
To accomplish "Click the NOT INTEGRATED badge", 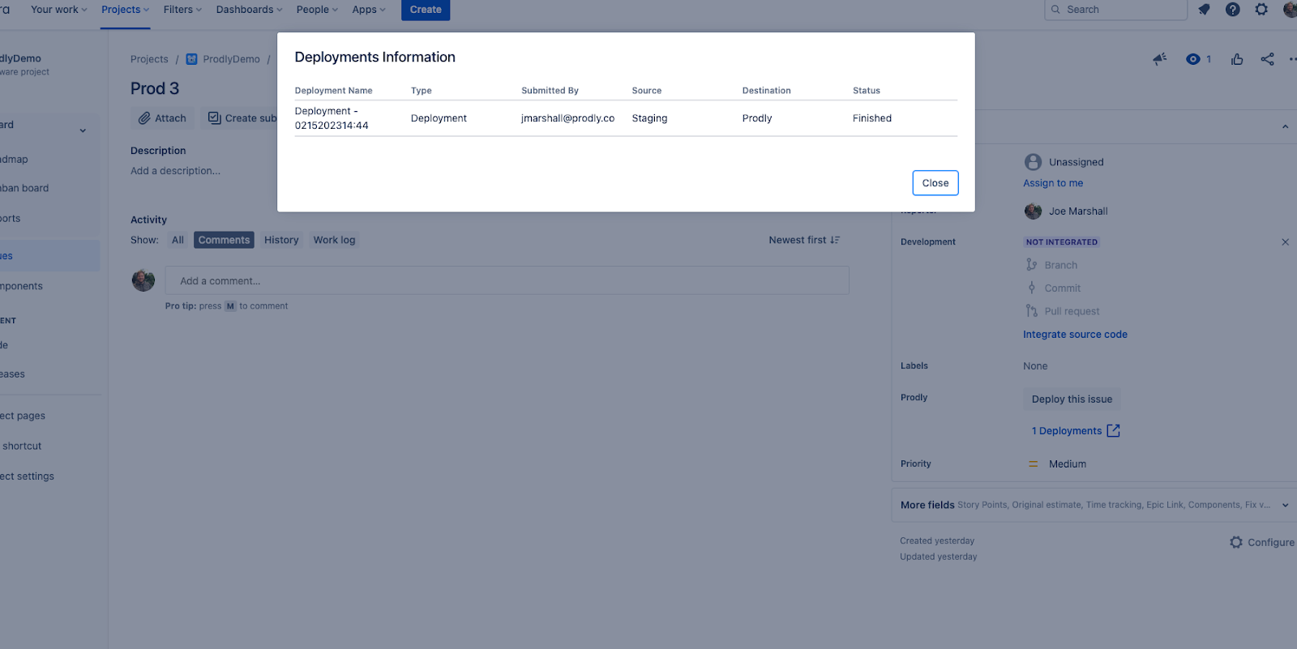I will click(x=1061, y=242).
